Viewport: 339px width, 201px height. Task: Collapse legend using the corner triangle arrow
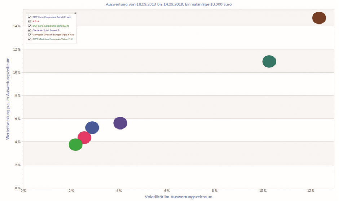coord(75,13)
